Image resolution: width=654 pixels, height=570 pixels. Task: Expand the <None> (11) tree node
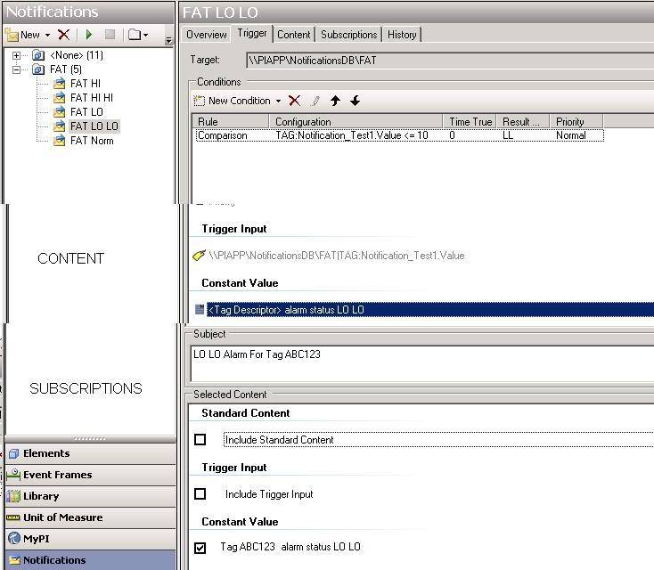(x=16, y=55)
